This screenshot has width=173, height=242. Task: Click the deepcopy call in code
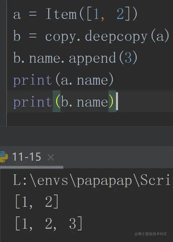pos(116,37)
